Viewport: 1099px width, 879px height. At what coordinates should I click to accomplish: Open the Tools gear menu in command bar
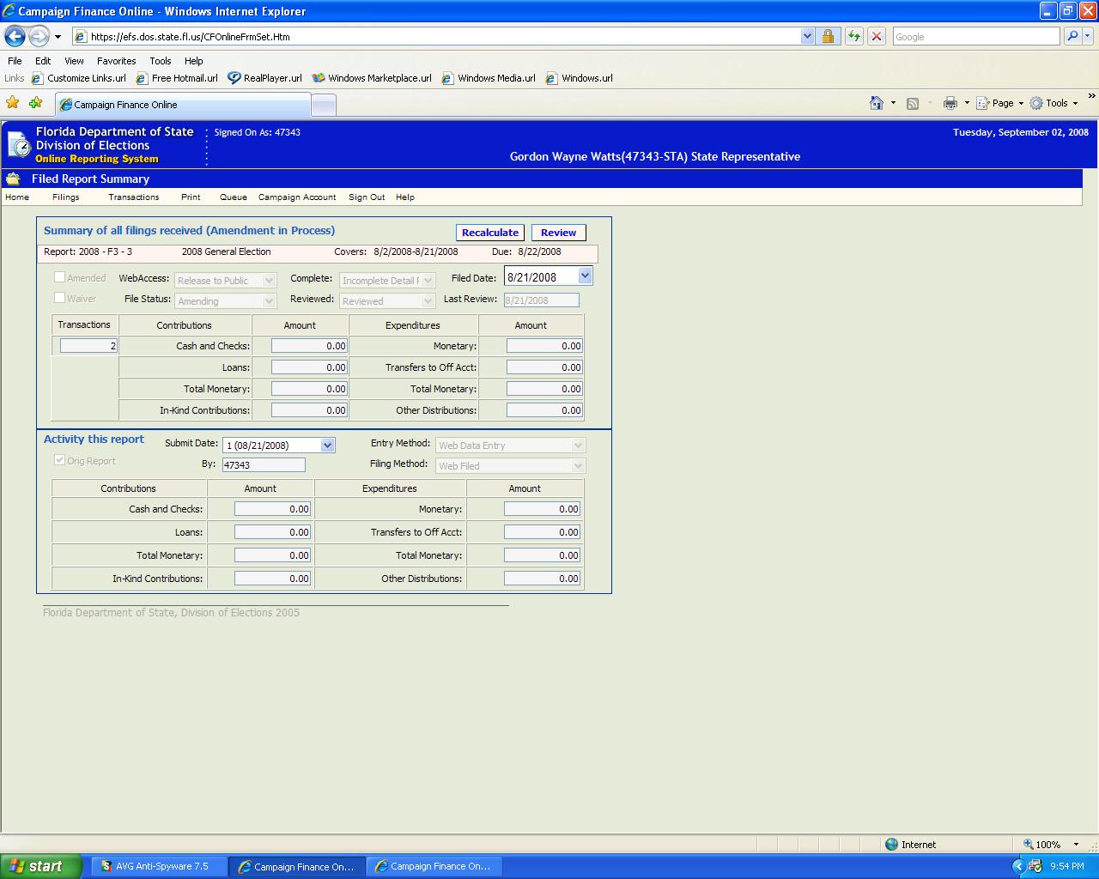point(1053,103)
